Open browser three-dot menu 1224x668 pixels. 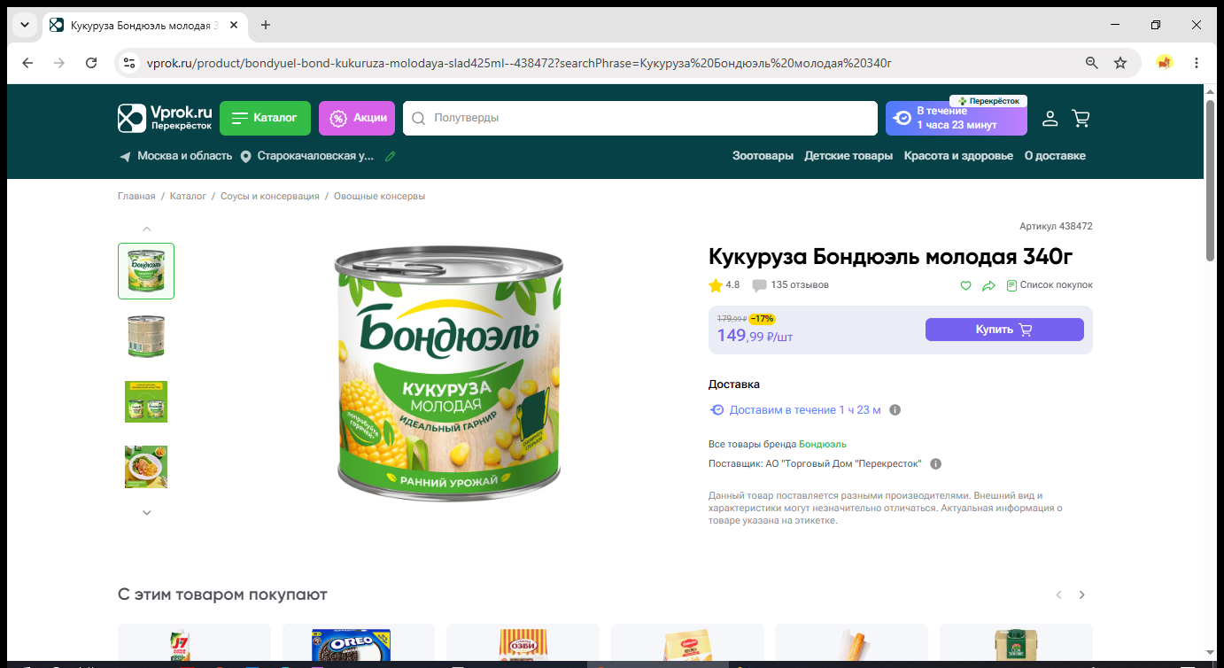pos(1197,63)
